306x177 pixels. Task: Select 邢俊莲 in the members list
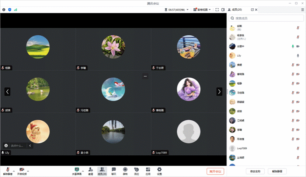(x=266, y=139)
